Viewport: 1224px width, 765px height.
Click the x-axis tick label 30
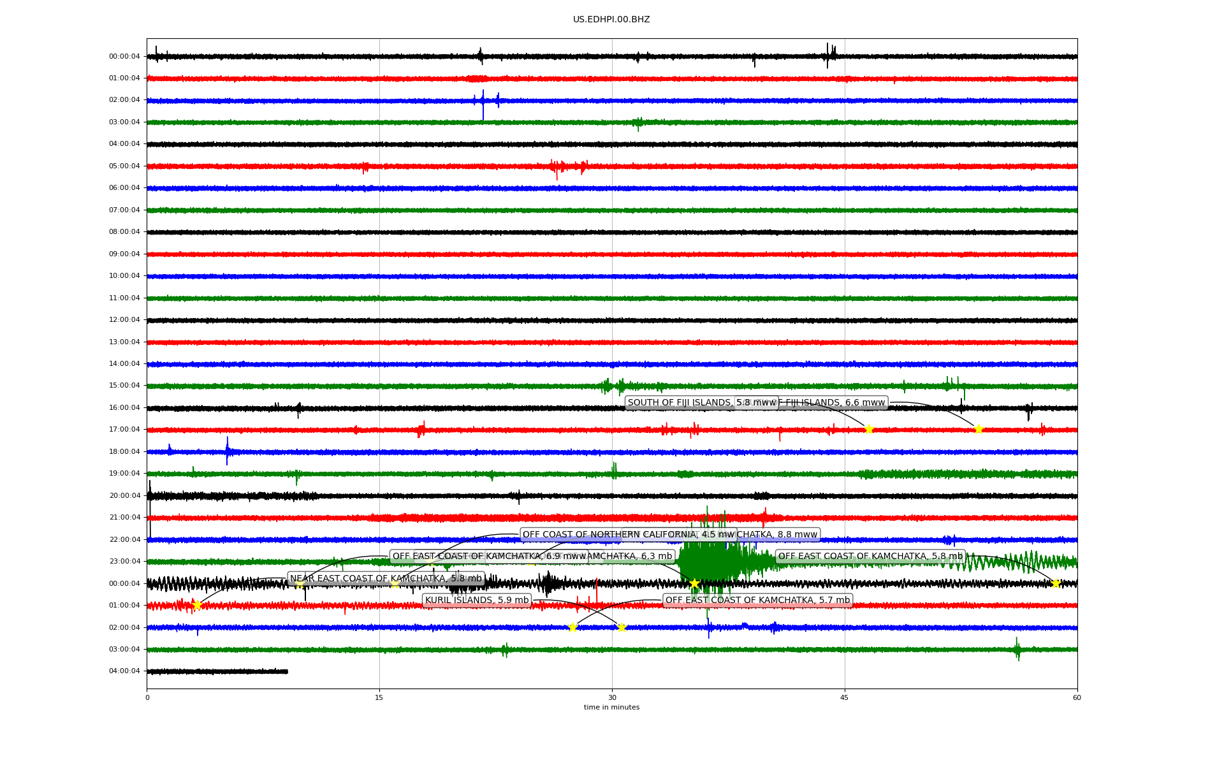pyautogui.click(x=612, y=697)
